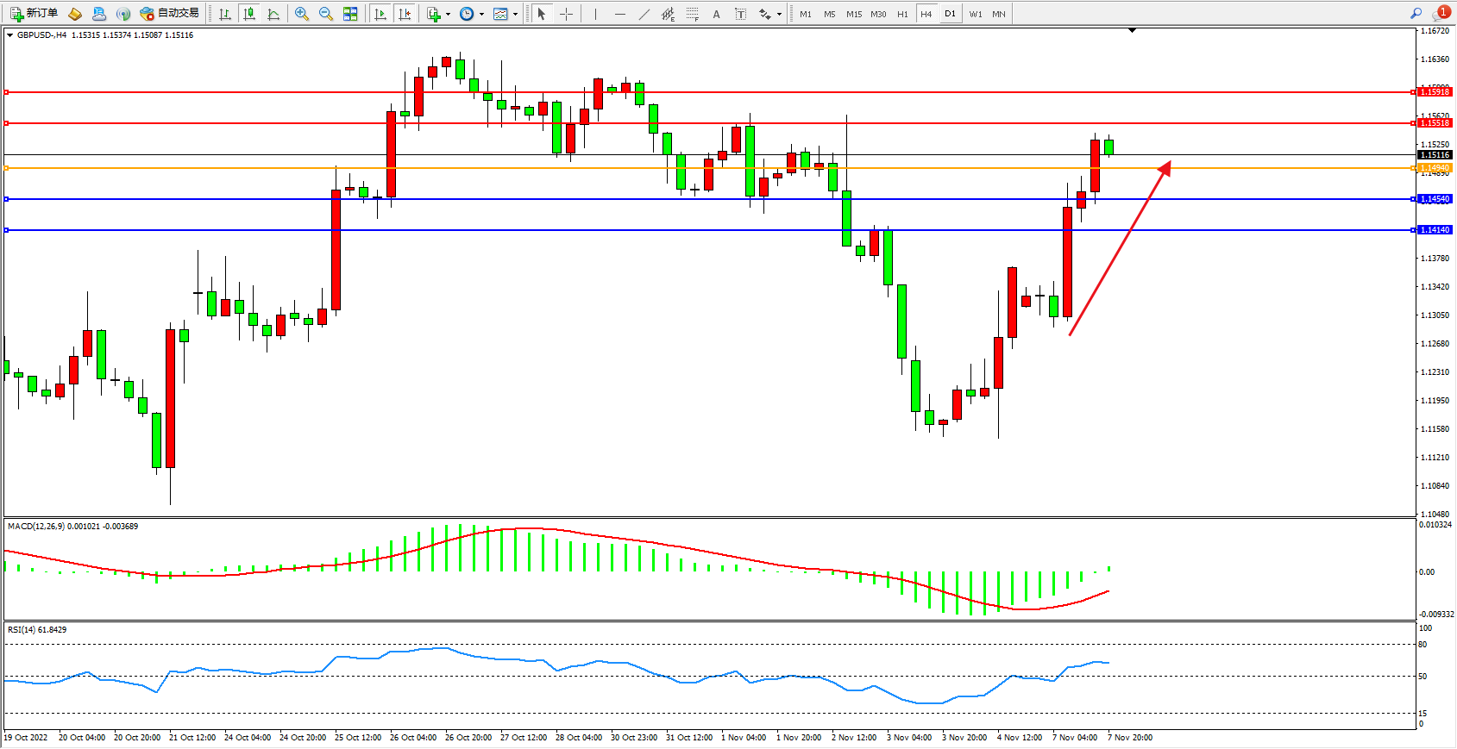
Task: Zoom out of the chart
Action: (325, 14)
